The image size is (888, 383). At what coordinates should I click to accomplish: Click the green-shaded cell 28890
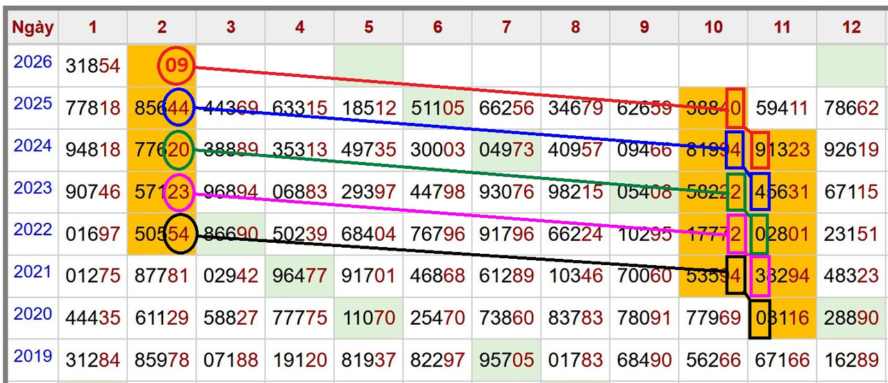point(851,318)
